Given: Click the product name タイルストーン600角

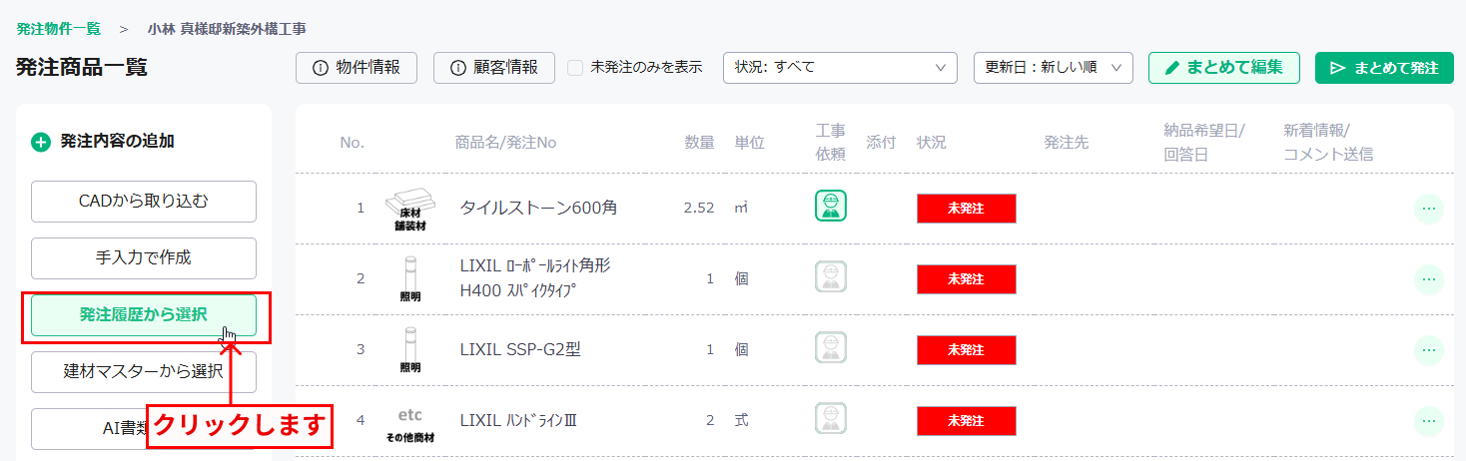Looking at the screenshot, I should (x=538, y=209).
